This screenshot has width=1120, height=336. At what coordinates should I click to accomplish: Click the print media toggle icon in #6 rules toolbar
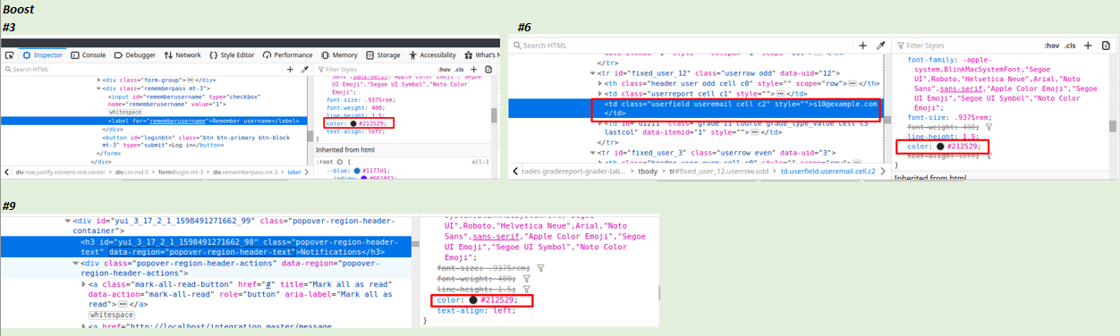coord(1105,46)
